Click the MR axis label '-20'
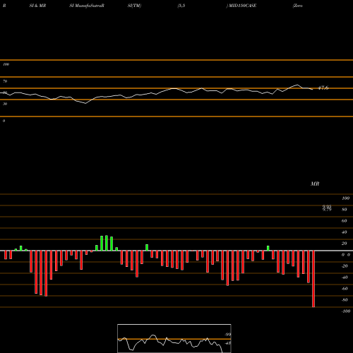Screen dimensions: 353x353 (x=345, y=266)
